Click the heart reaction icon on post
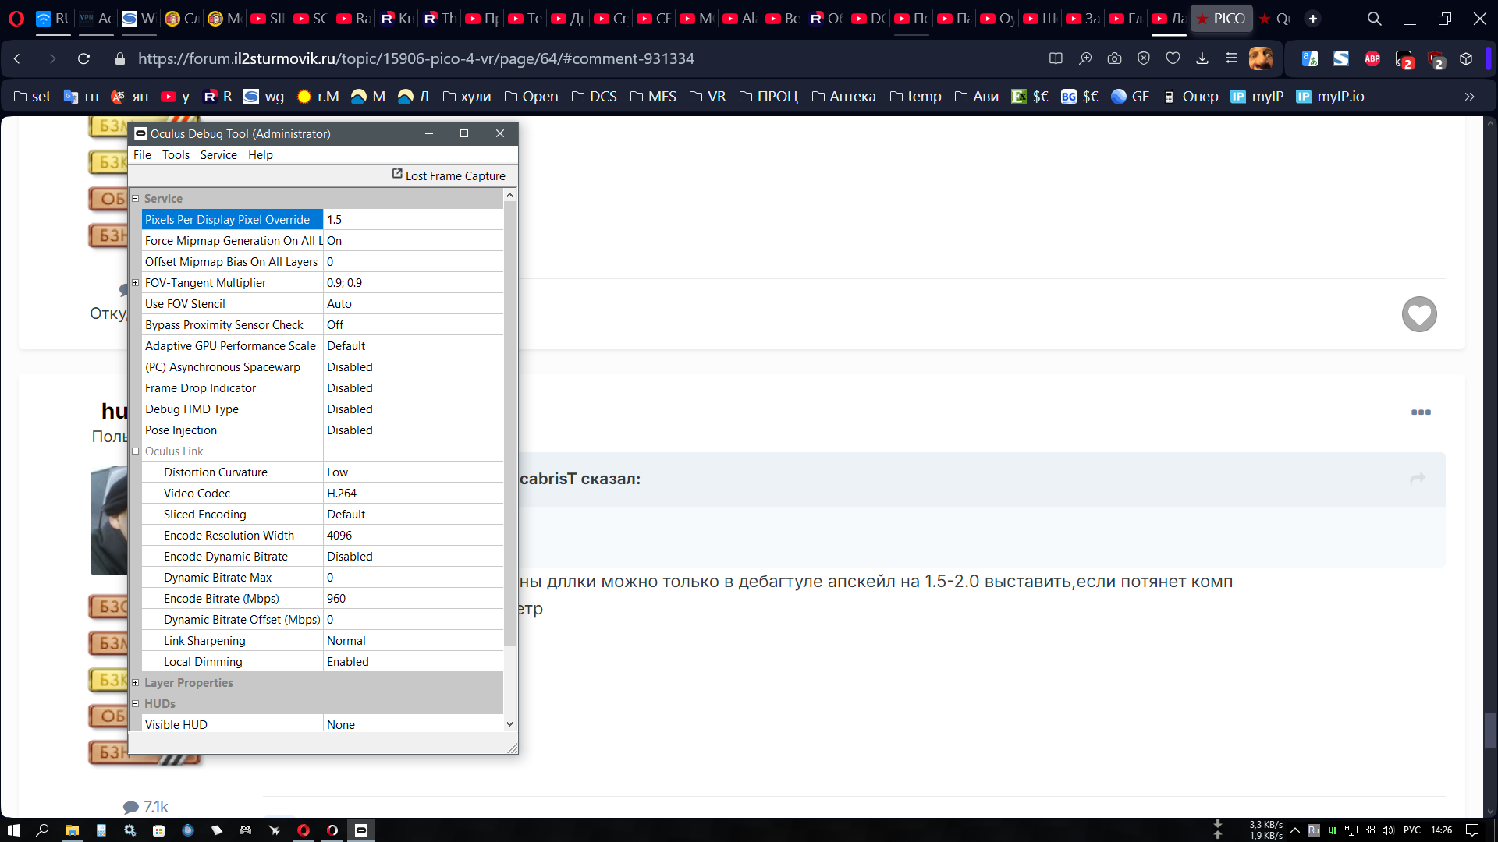Image resolution: width=1498 pixels, height=842 pixels. tap(1418, 315)
